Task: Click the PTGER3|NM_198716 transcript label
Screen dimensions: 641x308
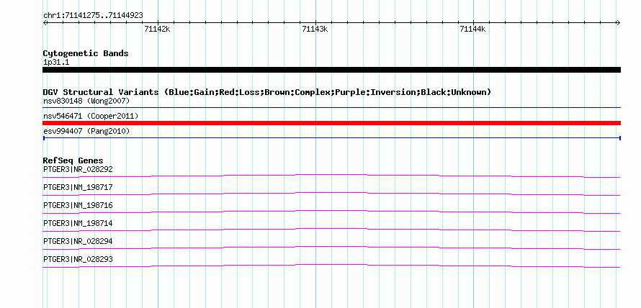Action: tap(78, 205)
